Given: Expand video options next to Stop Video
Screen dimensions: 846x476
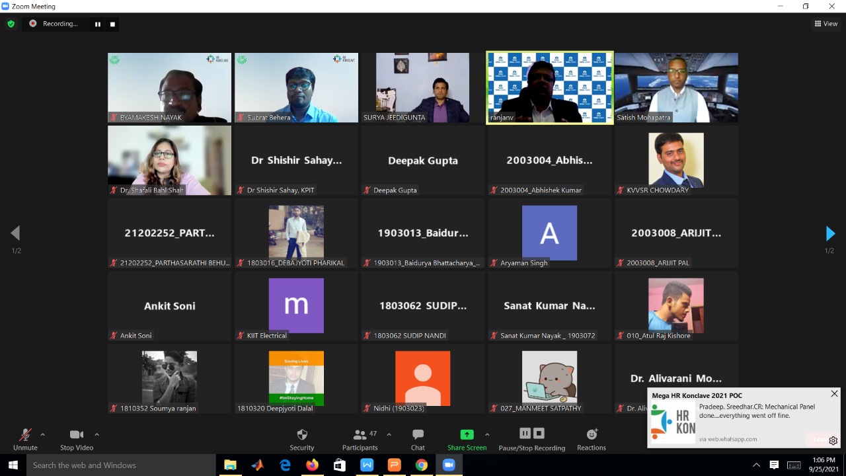Looking at the screenshot, I should pyautogui.click(x=96, y=434).
